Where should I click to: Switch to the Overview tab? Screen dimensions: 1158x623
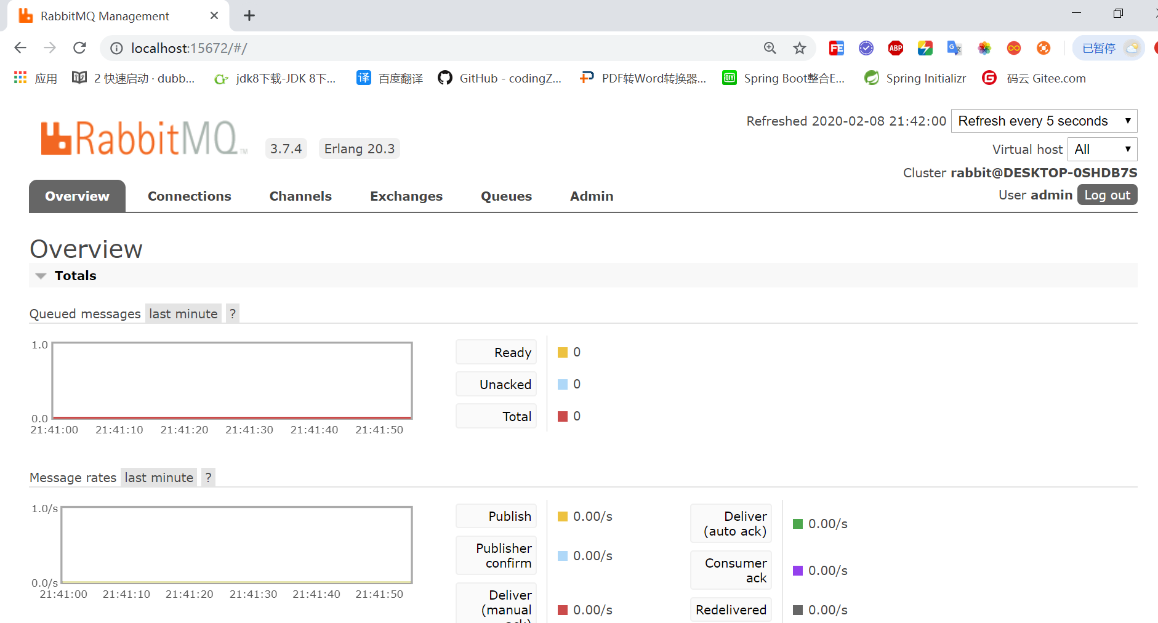point(77,196)
